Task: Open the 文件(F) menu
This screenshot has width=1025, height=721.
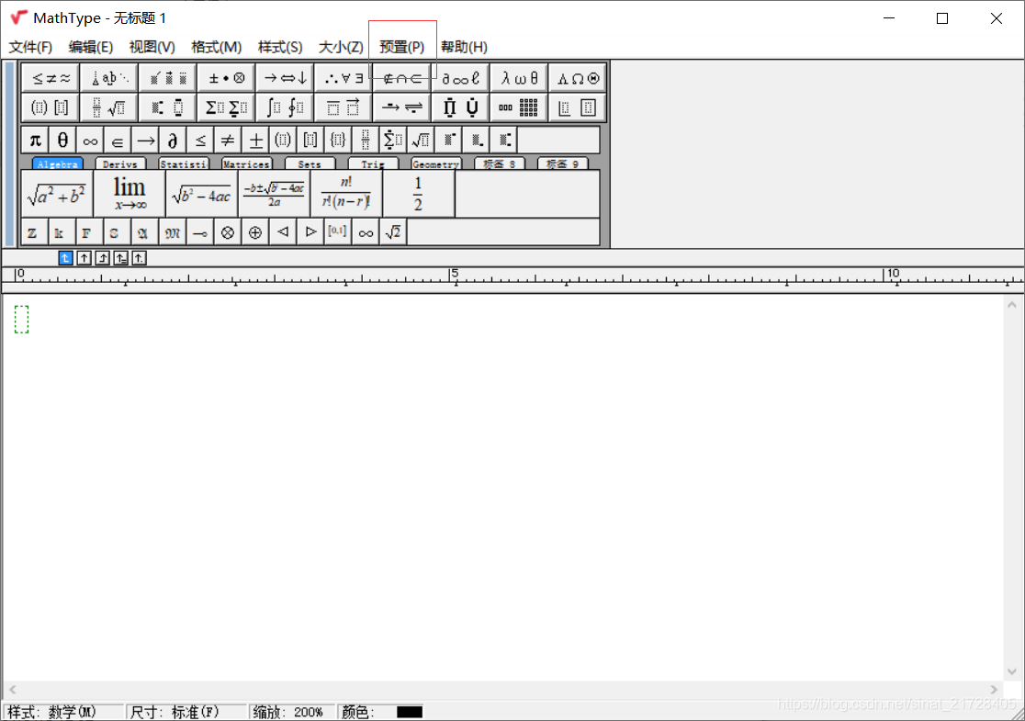Action: pyautogui.click(x=30, y=47)
